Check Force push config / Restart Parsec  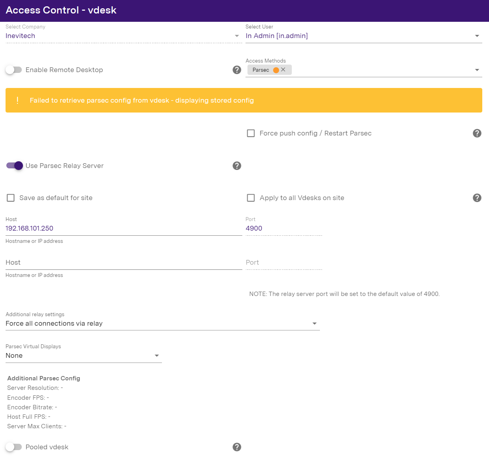point(251,133)
